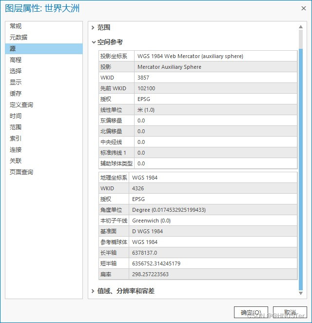Select the 长半轴 value 6378137.0
312x323 pixels.
click(144, 253)
